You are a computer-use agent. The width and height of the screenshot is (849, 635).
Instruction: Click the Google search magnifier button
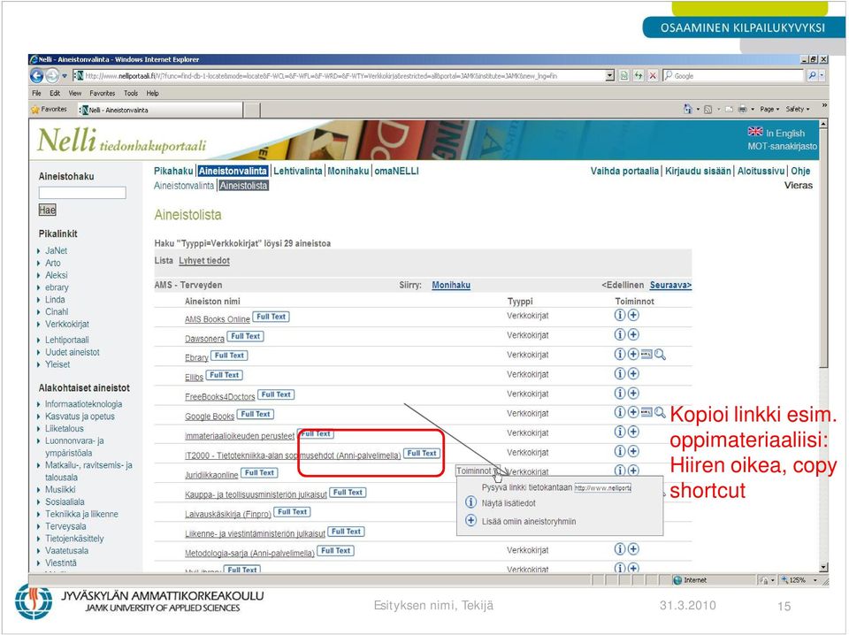(812, 76)
